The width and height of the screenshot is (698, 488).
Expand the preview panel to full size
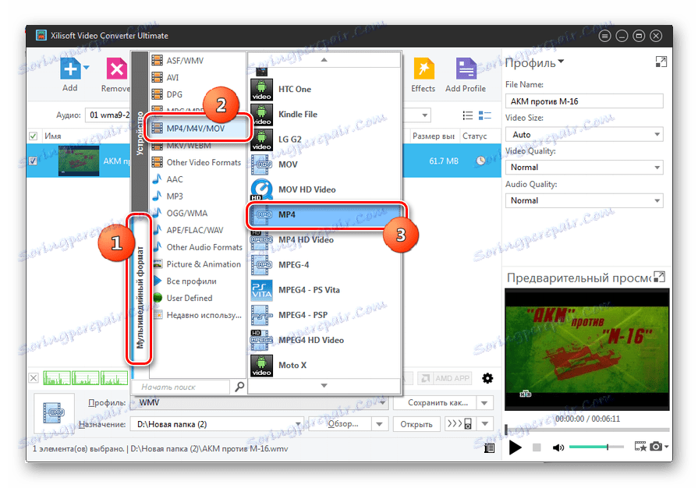point(659,278)
